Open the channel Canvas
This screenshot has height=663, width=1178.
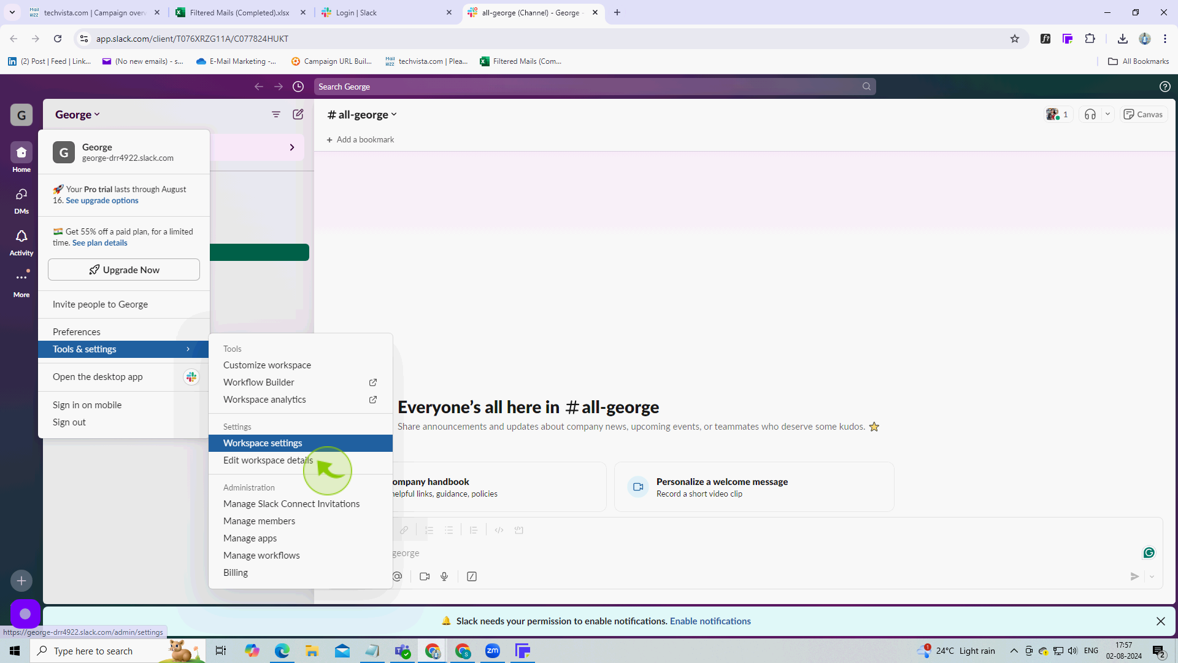click(x=1144, y=115)
